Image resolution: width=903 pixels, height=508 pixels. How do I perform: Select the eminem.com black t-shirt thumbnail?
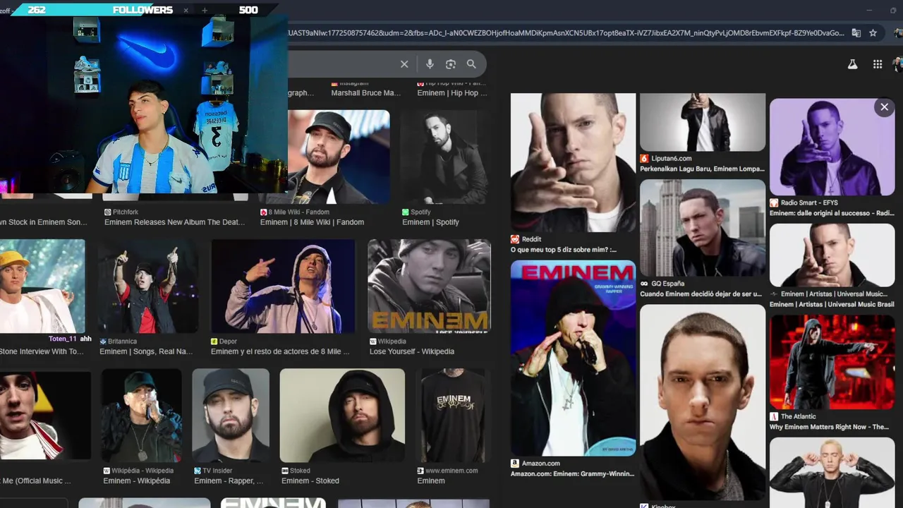[453, 416]
